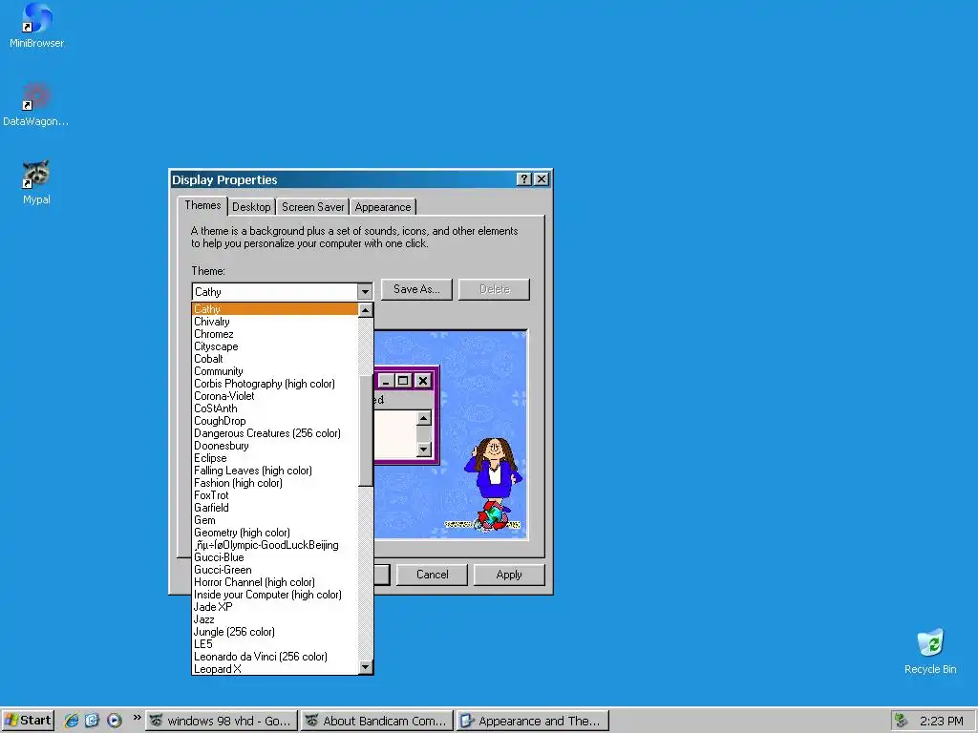Select the LE5 theme
This screenshot has width=978, height=733.
coord(275,644)
